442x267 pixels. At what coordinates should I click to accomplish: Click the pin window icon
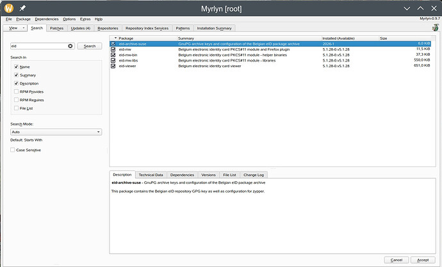(23, 8)
